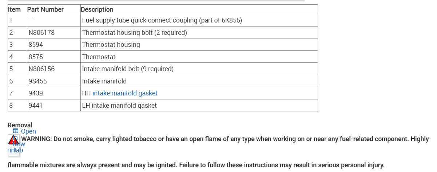This screenshot has width=437, height=172.
Task: Click the Part Number column header
Action: click(45, 9)
